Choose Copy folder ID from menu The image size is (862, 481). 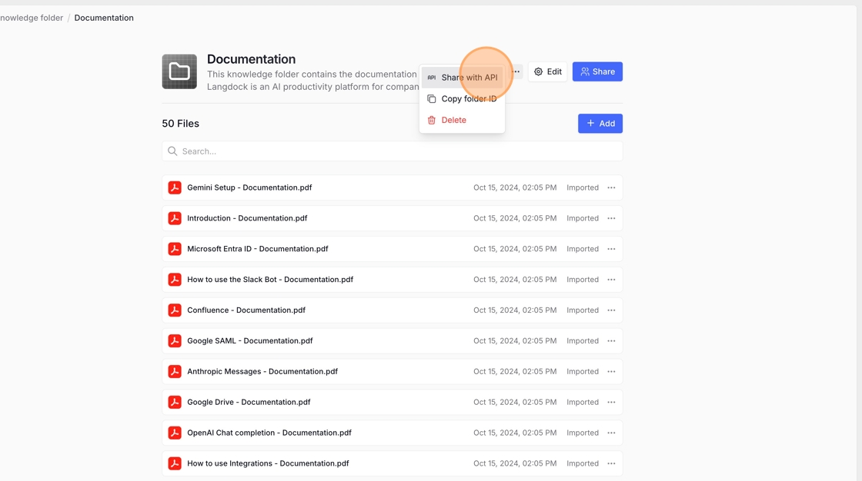point(469,99)
